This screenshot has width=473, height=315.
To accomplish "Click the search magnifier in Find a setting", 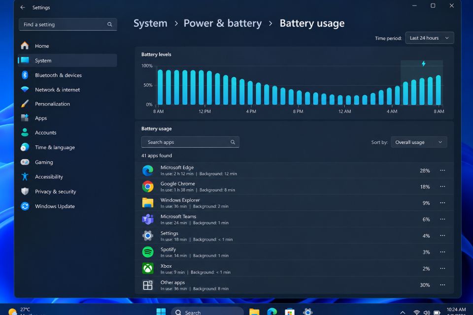I will [109, 25].
